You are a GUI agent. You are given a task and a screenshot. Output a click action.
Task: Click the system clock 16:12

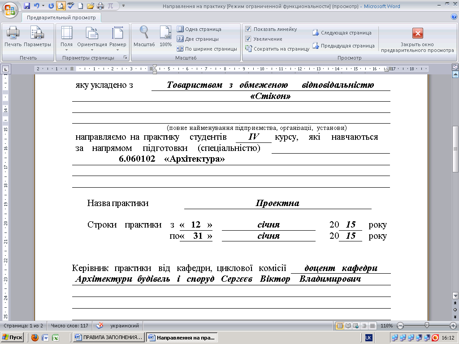coord(448,338)
